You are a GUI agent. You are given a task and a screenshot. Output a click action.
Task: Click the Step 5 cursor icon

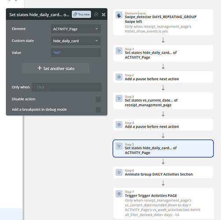click(x=119, y=146)
